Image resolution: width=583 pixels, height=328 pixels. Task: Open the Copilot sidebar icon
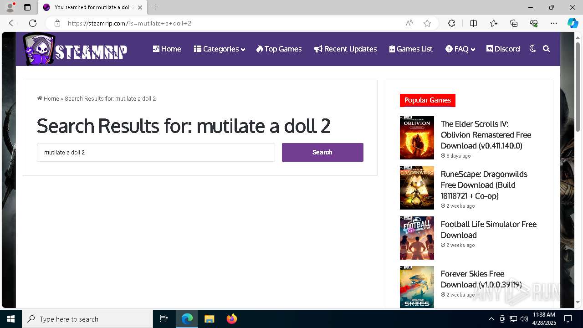pos(573,23)
